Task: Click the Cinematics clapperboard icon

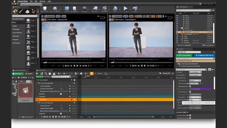Action: 104,9
